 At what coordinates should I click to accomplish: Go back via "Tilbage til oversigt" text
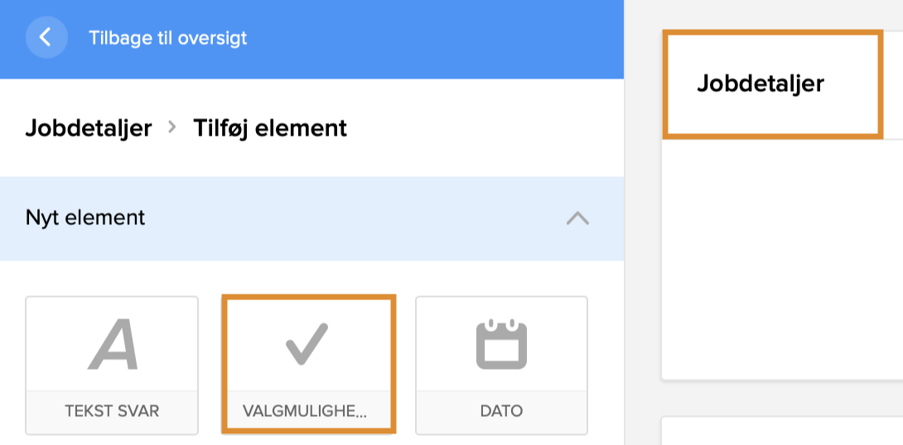pos(168,38)
